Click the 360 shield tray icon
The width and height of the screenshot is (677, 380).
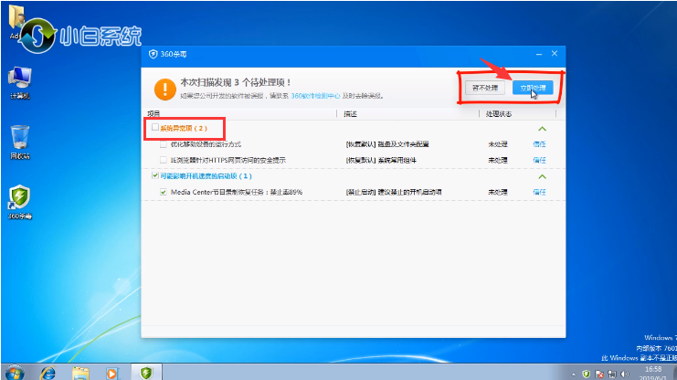pos(587,374)
